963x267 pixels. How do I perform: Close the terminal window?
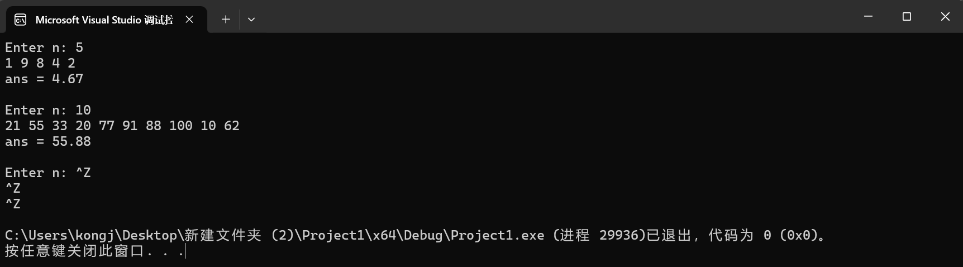click(945, 17)
